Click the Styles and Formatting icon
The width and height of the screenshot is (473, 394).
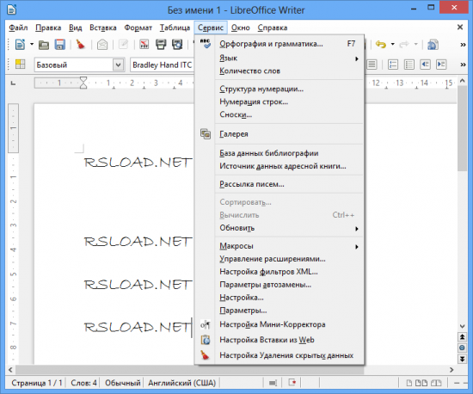[x=20, y=64]
